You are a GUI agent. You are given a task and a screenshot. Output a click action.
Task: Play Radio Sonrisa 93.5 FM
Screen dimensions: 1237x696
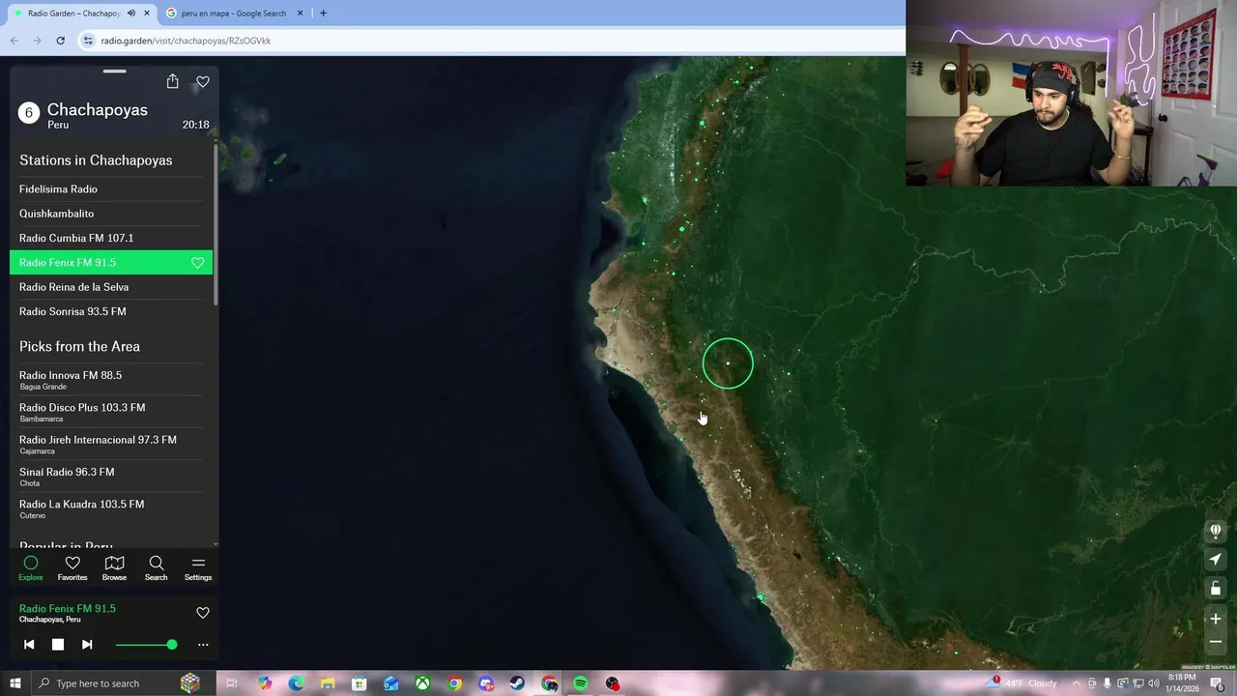click(111, 311)
